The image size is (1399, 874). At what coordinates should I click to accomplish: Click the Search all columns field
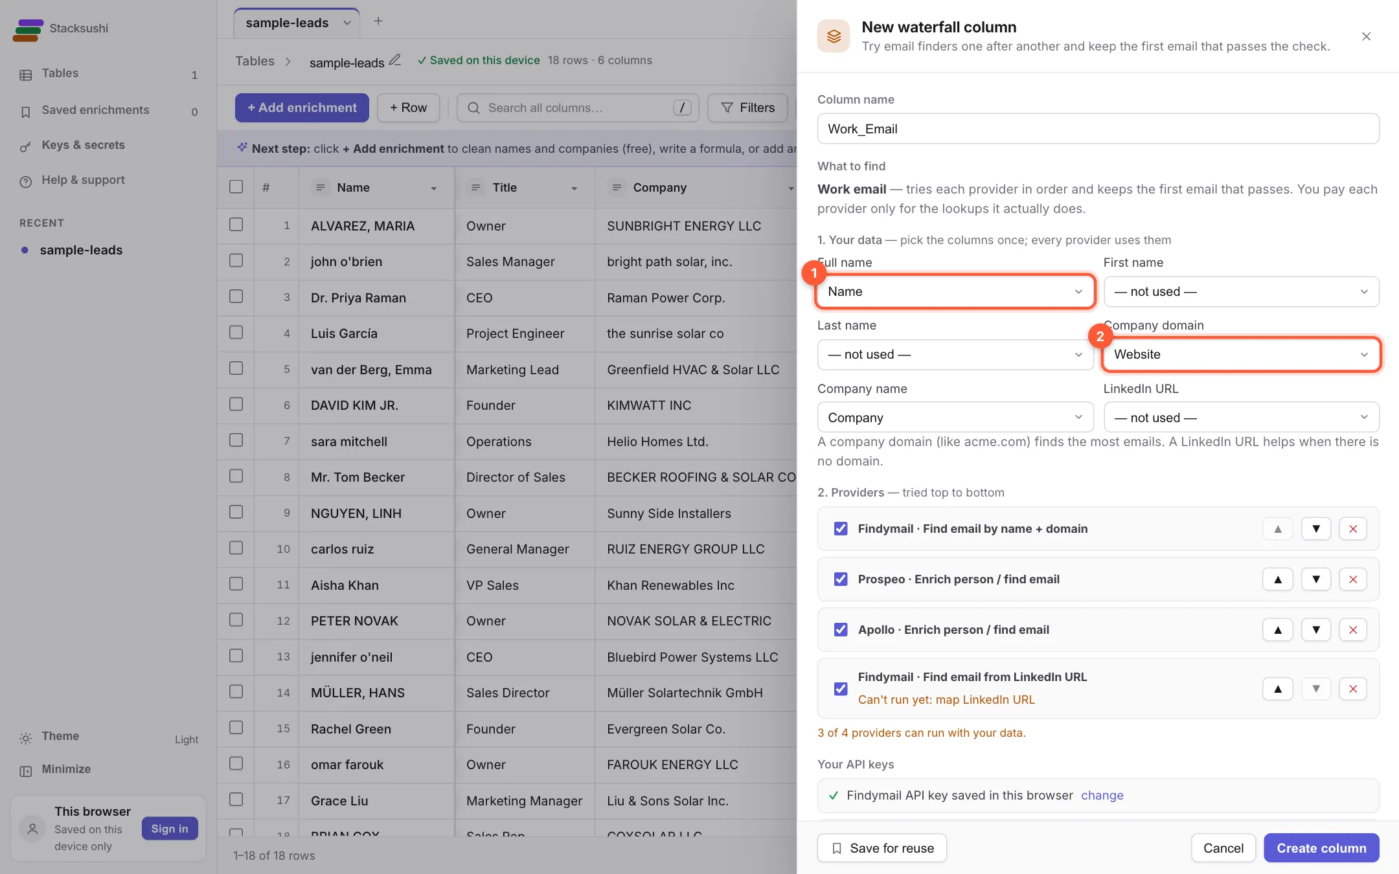[578, 108]
